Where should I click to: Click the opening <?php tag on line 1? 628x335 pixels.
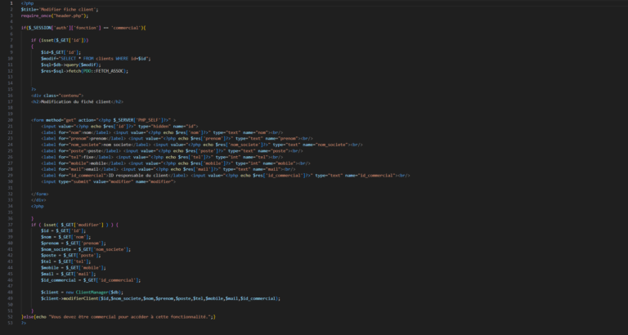coord(27,3)
